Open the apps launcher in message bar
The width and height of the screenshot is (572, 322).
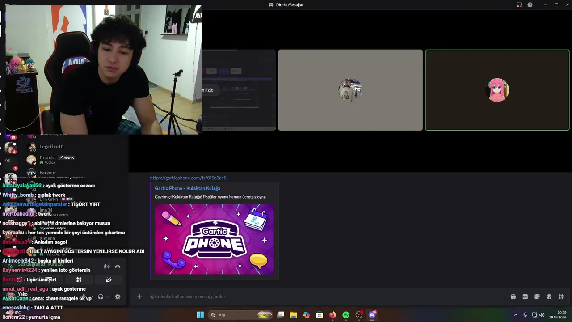pos(561,297)
